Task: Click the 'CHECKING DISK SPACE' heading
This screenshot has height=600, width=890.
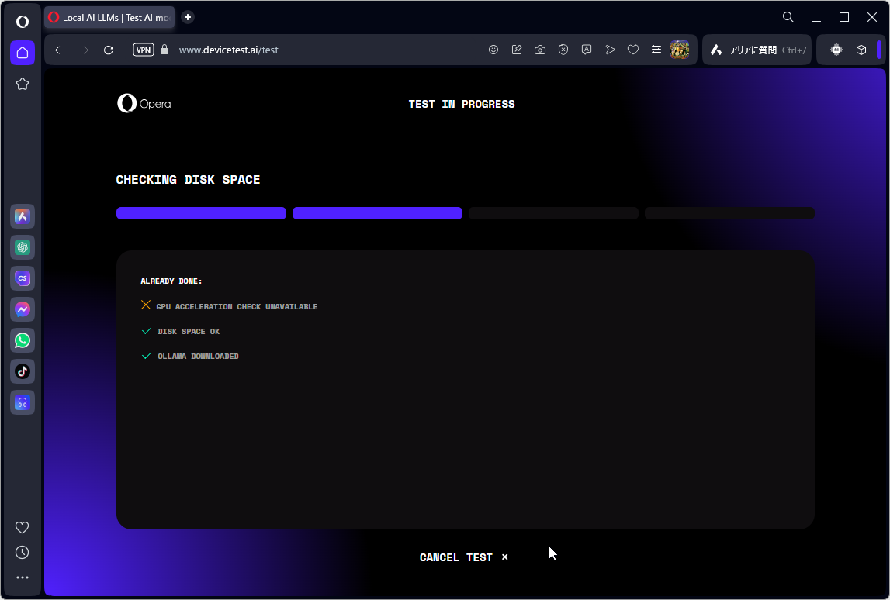Action: 188,180
